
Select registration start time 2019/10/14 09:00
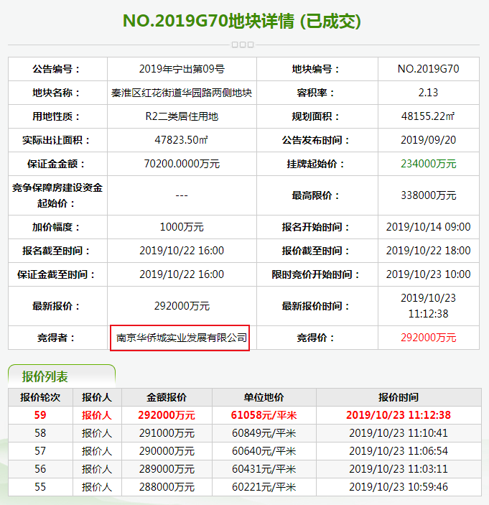428,227
